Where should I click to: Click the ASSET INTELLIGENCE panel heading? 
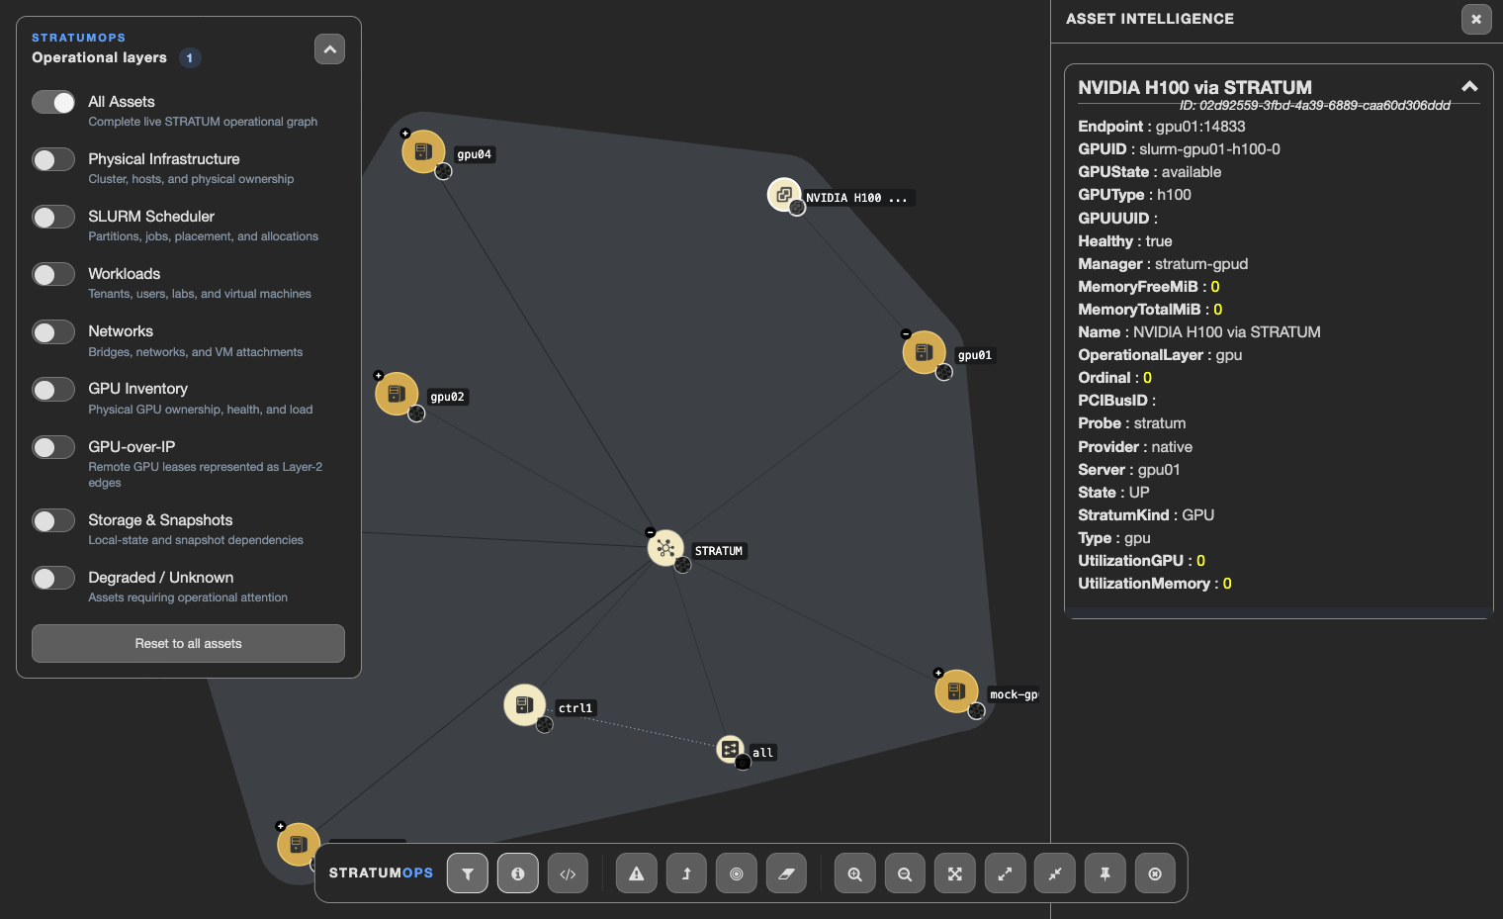[1150, 19]
